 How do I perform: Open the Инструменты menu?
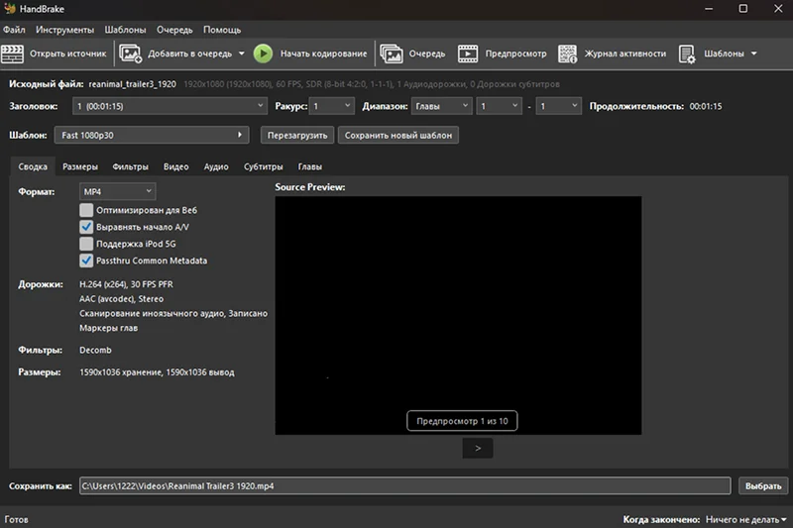click(64, 30)
